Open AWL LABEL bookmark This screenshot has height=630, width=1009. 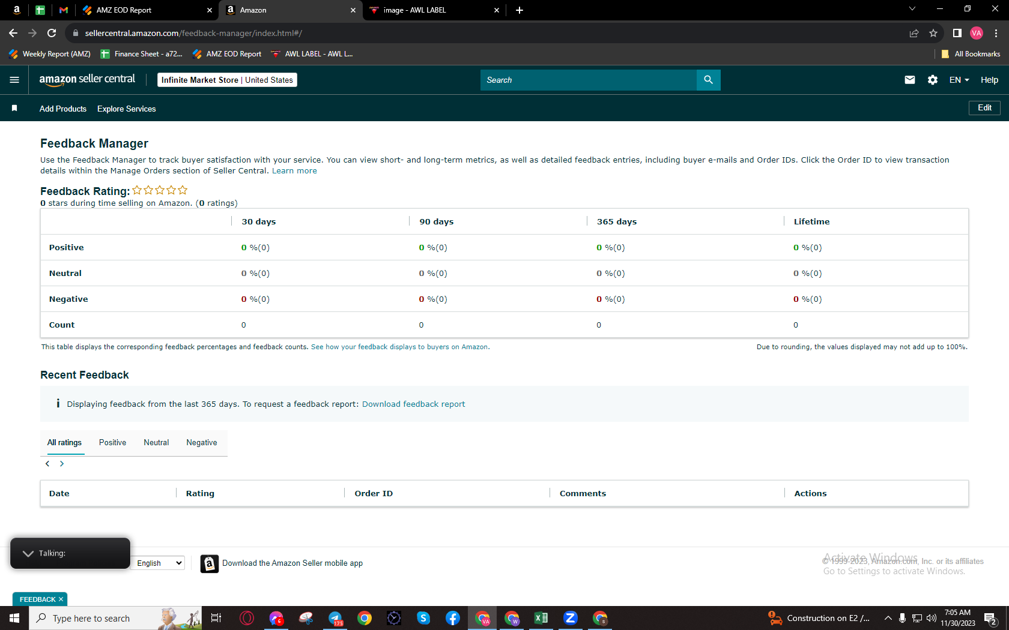point(312,54)
